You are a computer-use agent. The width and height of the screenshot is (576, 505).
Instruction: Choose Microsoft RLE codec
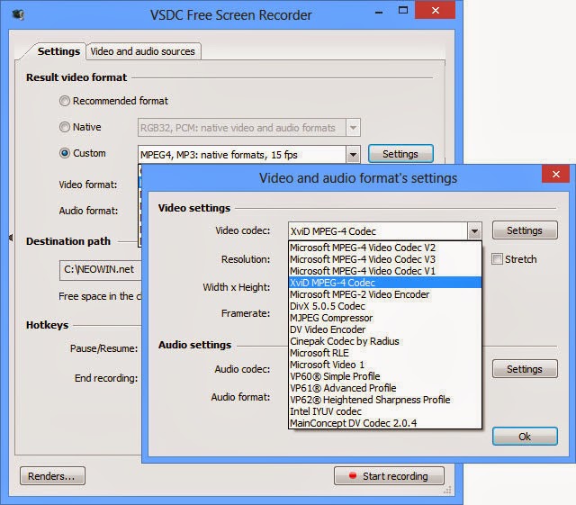point(385,353)
